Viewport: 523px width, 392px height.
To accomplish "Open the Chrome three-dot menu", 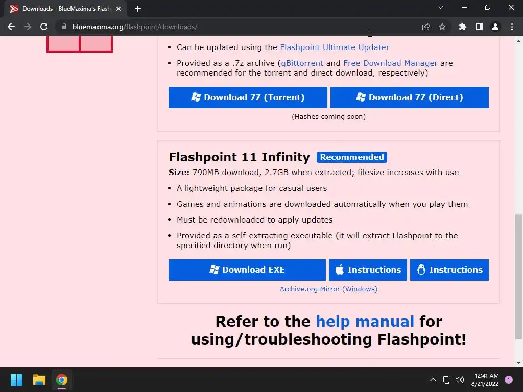I will click(512, 27).
